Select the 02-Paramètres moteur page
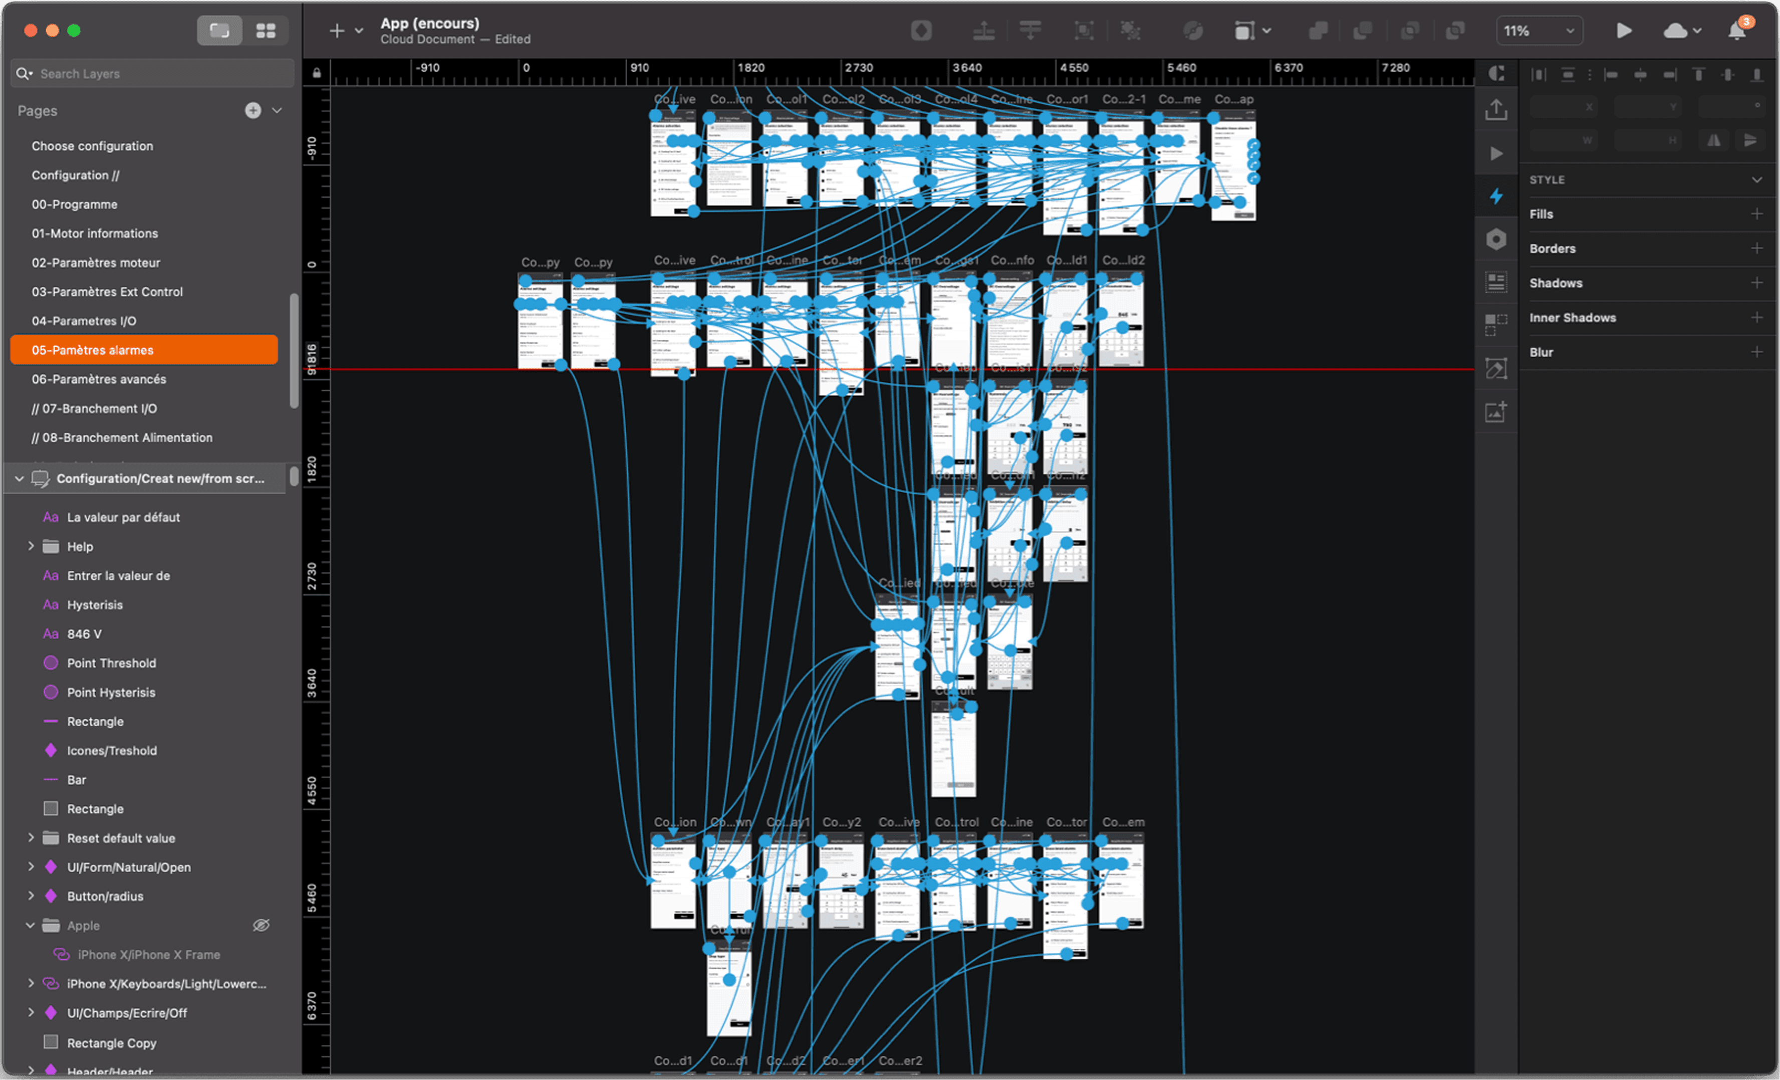Screen dimensions: 1780x1080 tap(96, 263)
